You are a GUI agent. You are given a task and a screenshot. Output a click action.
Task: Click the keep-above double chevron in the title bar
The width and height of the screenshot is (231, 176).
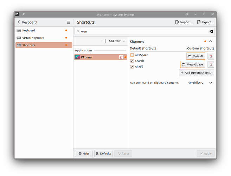[187, 14]
